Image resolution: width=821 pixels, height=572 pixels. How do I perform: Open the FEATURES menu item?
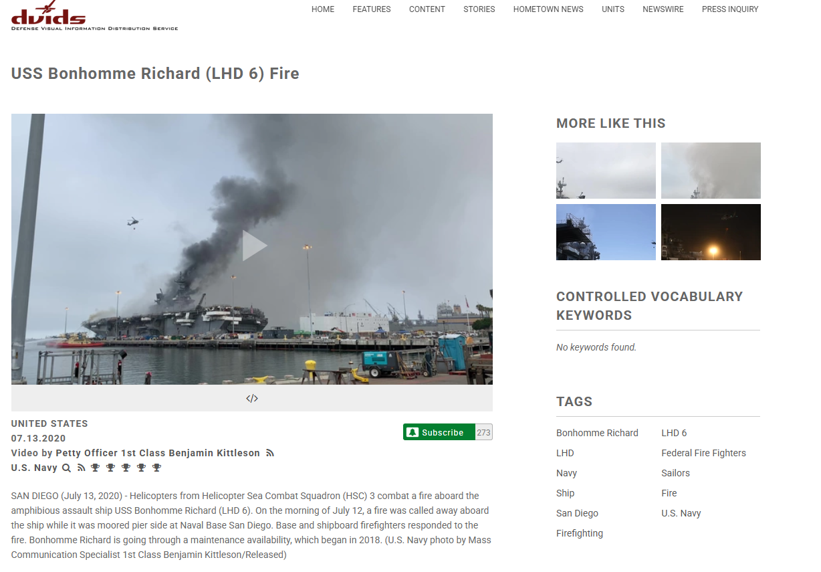pyautogui.click(x=372, y=9)
